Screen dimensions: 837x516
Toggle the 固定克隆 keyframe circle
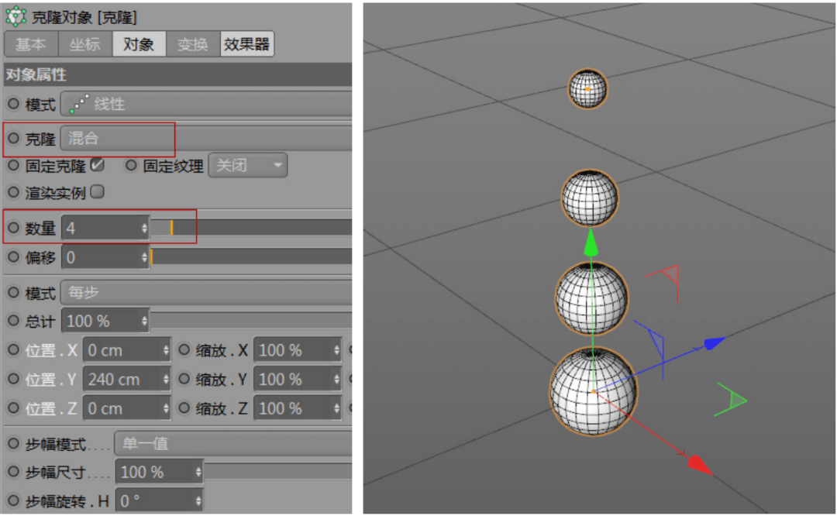click(x=13, y=166)
